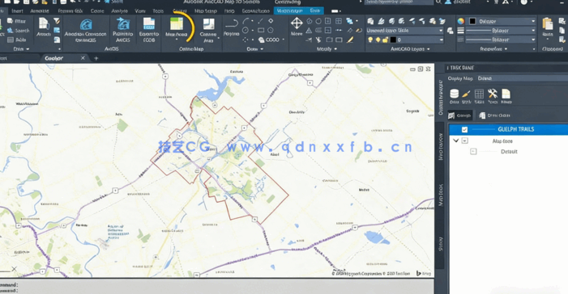Click the Filter icon in Data panel
568x294 pixels.
(x=16, y=21)
